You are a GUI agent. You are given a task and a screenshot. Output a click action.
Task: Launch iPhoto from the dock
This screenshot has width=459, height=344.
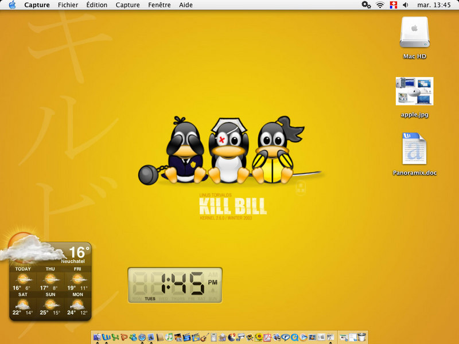click(178, 337)
